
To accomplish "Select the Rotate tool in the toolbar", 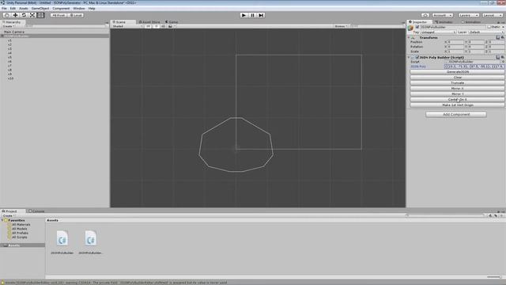I will (x=24, y=15).
